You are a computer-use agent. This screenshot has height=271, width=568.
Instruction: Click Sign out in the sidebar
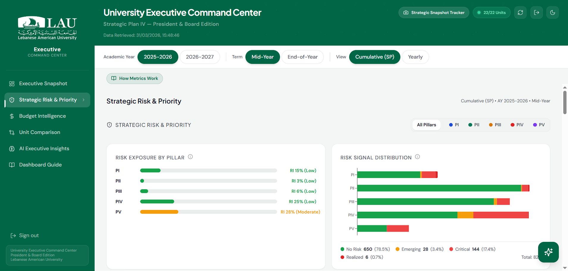tap(29, 235)
